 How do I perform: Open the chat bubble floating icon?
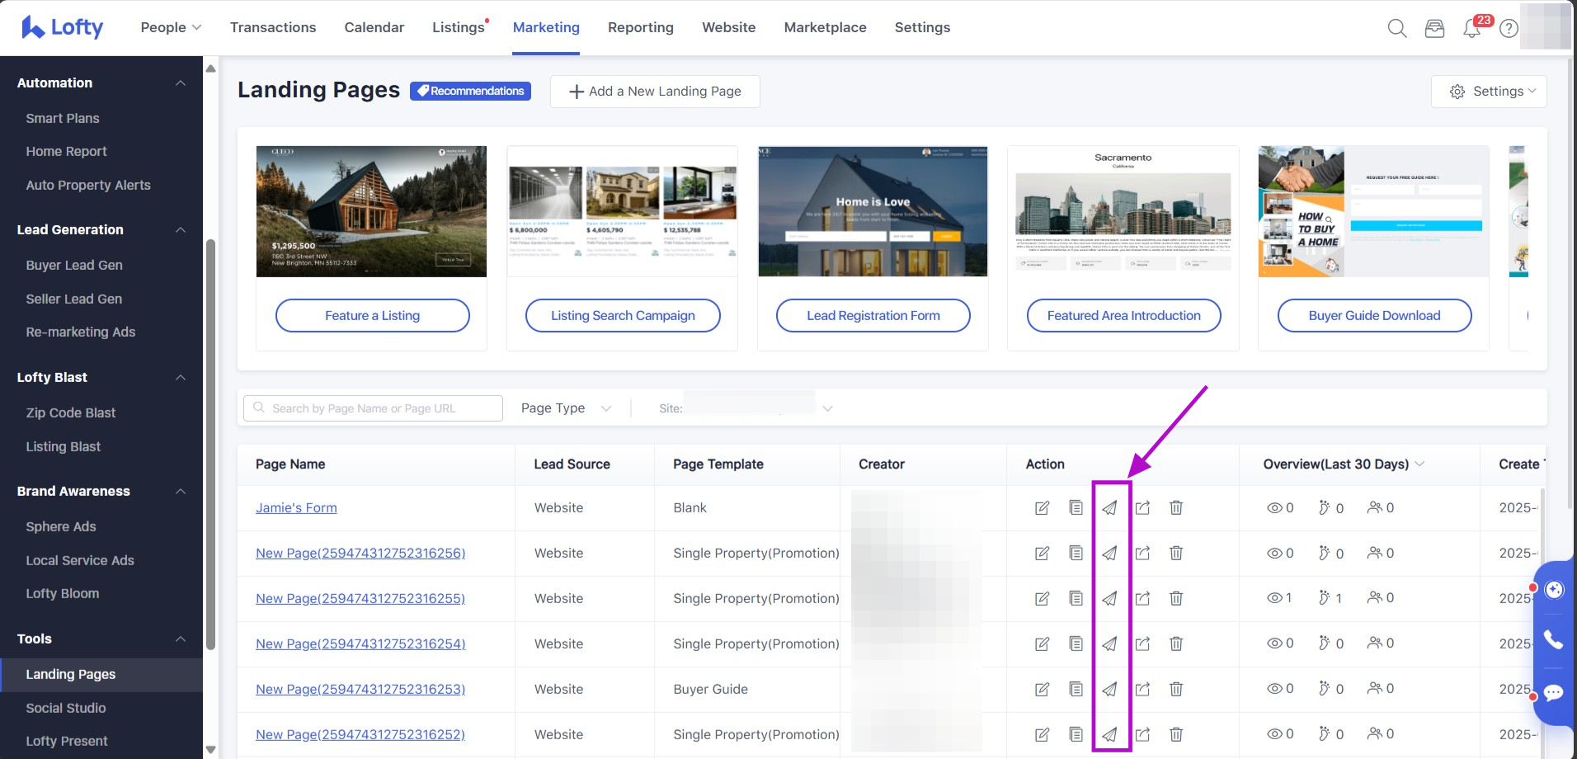point(1553,693)
